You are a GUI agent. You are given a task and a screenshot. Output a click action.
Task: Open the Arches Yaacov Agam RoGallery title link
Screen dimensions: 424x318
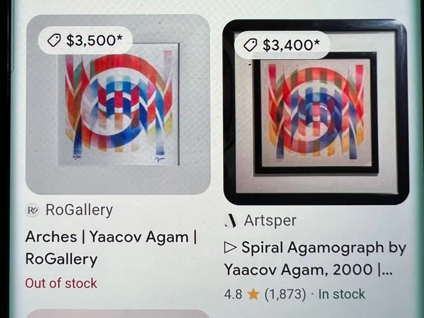click(x=111, y=248)
